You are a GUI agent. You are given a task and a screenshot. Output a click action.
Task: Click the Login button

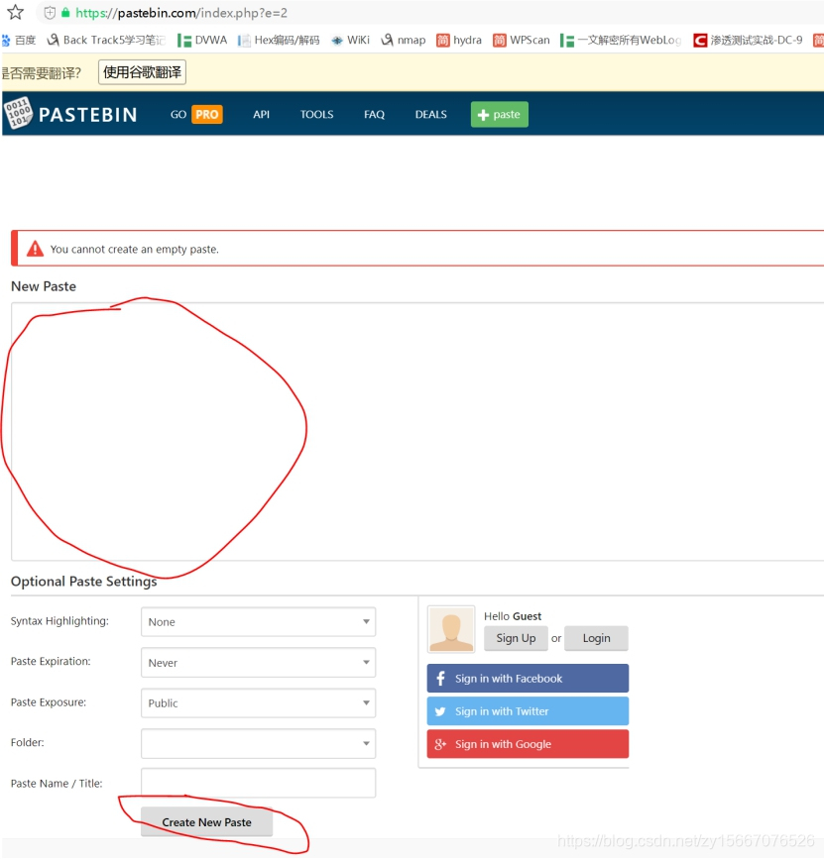(596, 638)
